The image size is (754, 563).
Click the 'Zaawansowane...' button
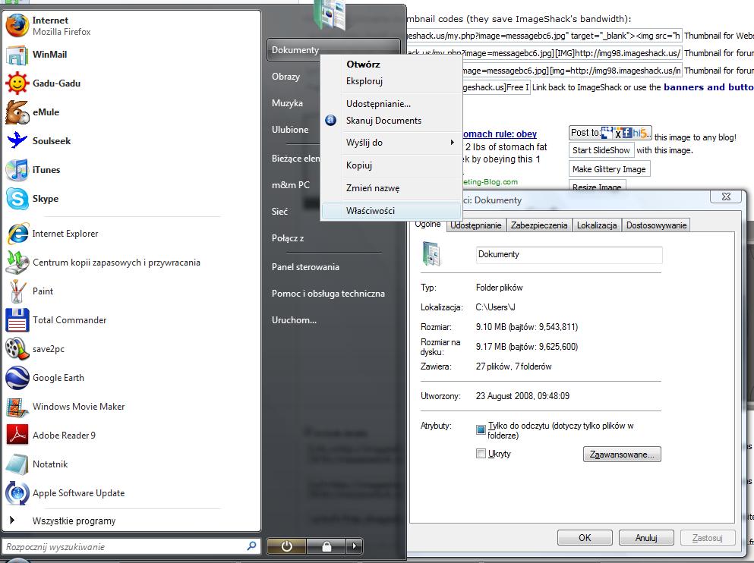point(622,454)
